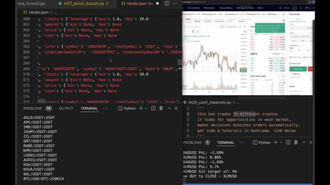Open Assets link in KuCoin header

pyautogui.click(x=287, y=8)
